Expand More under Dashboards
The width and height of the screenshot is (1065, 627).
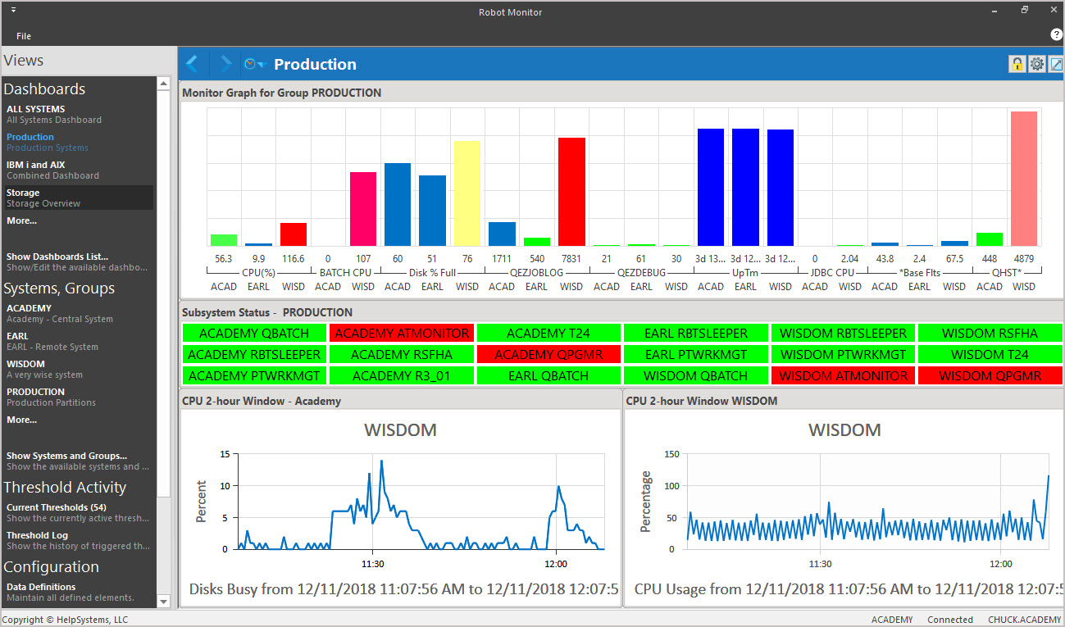[x=21, y=220]
